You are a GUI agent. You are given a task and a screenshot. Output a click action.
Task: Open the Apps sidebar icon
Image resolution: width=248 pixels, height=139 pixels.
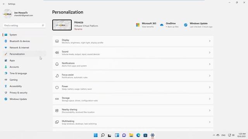(6, 61)
